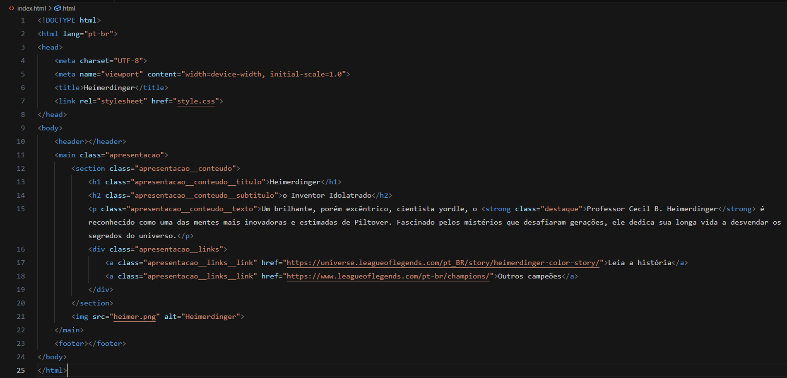Click the "apresentacao__conteudo__titulo" class value
787x378 pixels.
(x=198, y=182)
